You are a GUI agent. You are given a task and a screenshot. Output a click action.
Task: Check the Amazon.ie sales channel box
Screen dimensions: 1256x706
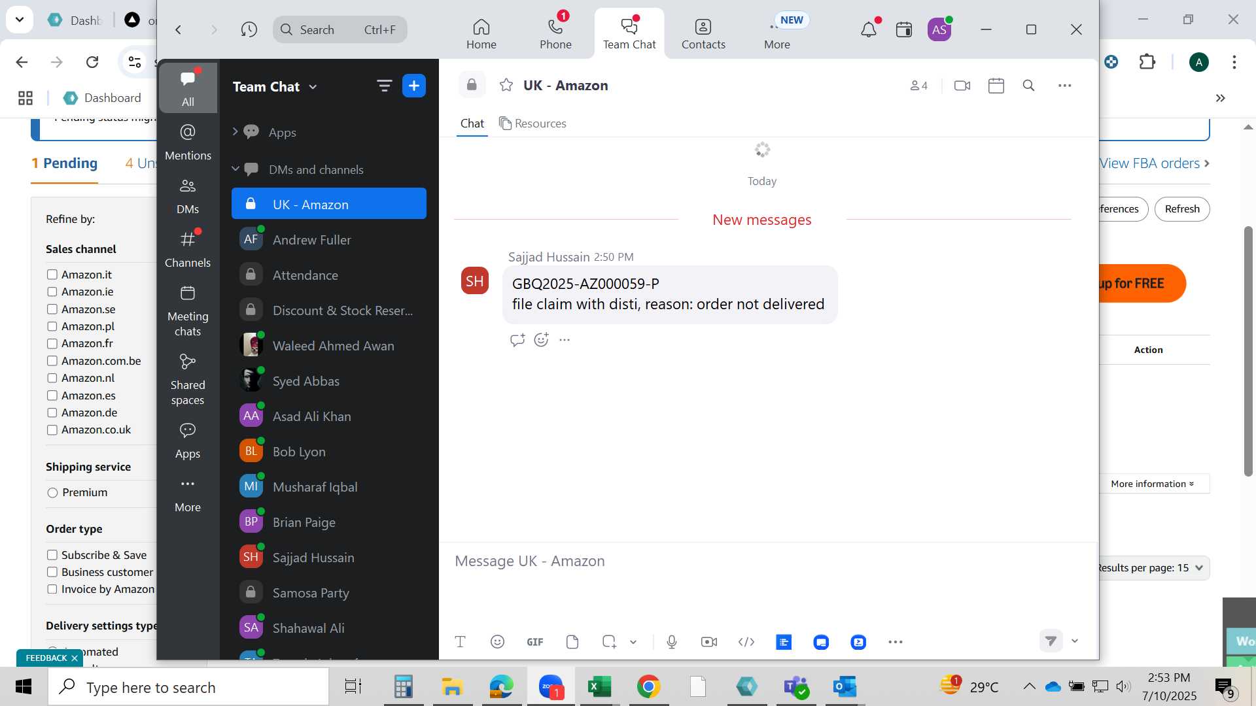[x=52, y=292]
